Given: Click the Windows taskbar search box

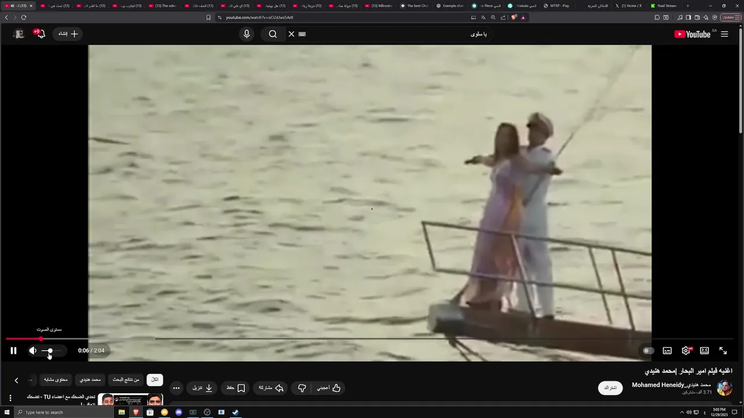Looking at the screenshot, I should click(64, 412).
